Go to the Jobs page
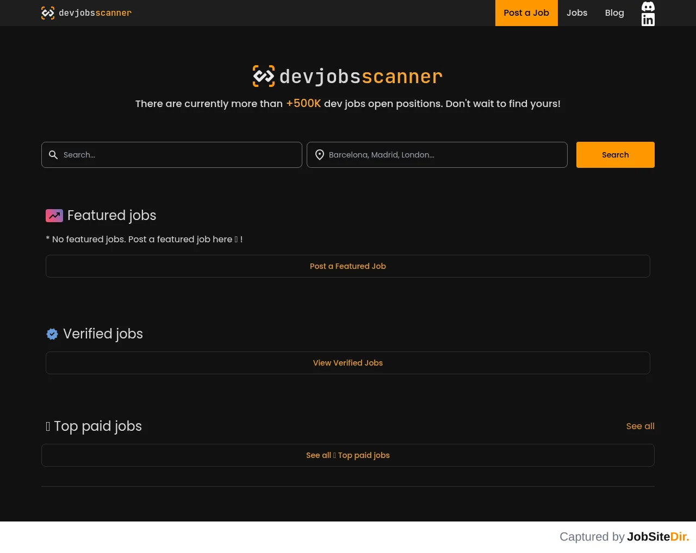The height and width of the screenshot is (553, 696). pyautogui.click(x=577, y=13)
